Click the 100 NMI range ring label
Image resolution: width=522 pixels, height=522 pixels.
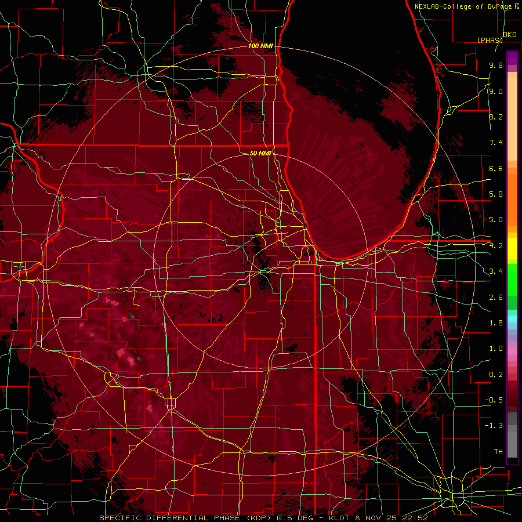tap(260, 46)
